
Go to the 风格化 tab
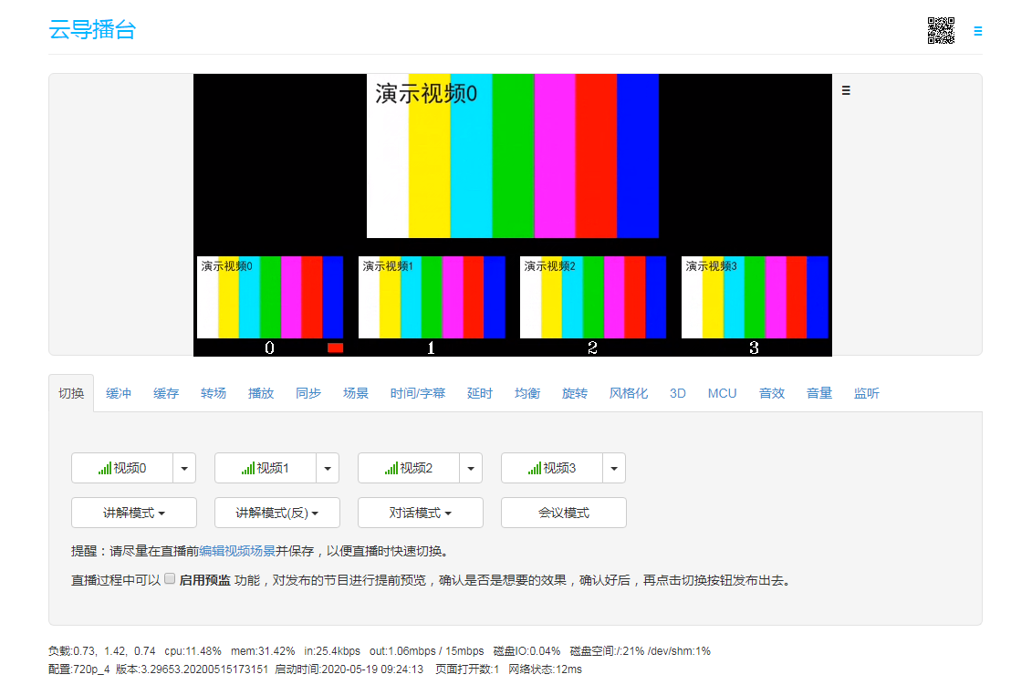point(629,393)
